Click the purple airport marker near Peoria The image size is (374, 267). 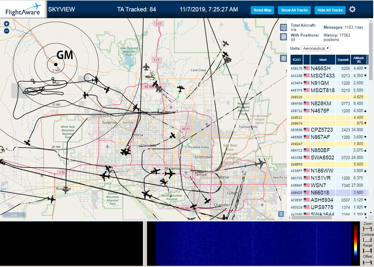click(x=107, y=146)
